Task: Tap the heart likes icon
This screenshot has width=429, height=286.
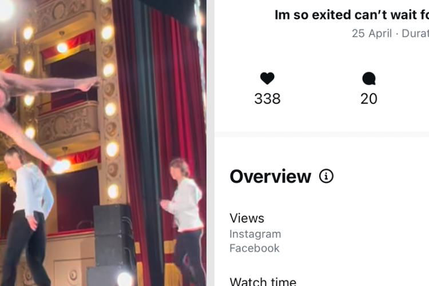Action: (267, 78)
